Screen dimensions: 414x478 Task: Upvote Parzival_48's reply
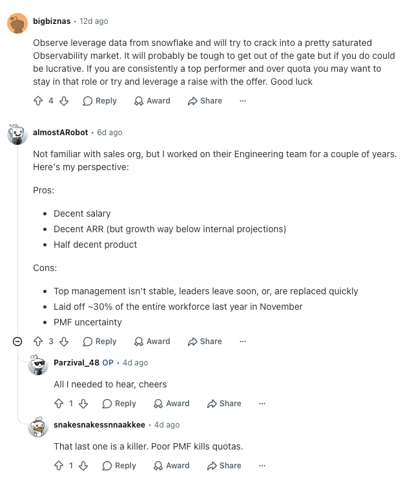tap(59, 404)
